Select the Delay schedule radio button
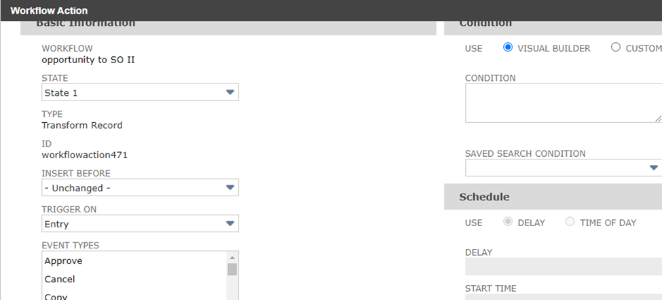Viewport: 662px width, 300px height. 508,222
